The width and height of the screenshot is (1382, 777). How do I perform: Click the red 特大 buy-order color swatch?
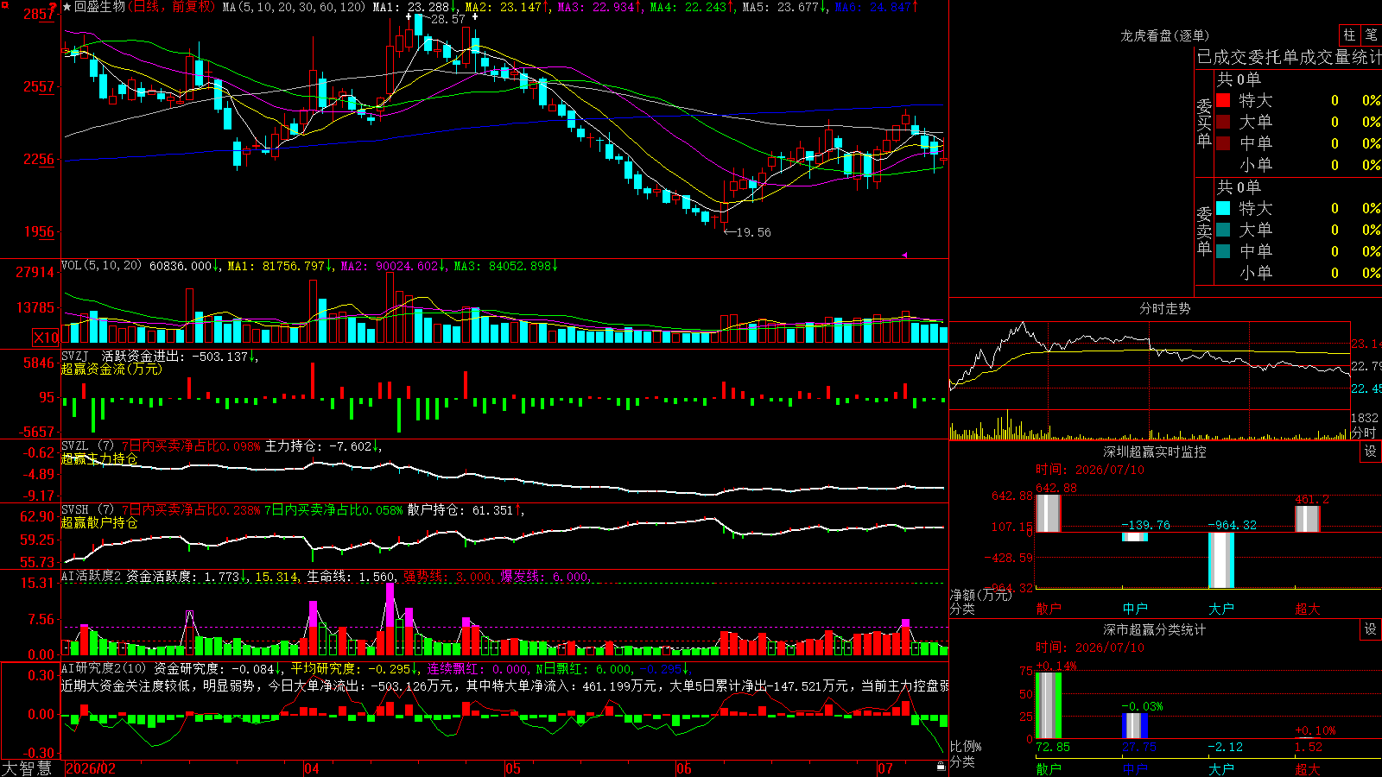pos(1223,100)
